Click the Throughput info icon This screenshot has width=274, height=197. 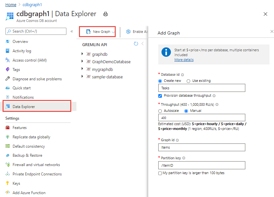click(217, 104)
